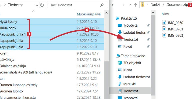The image size is (192, 99).
Task: Select Ladatut tiedostot under Tämä tietokone
Action: tap(134, 77)
